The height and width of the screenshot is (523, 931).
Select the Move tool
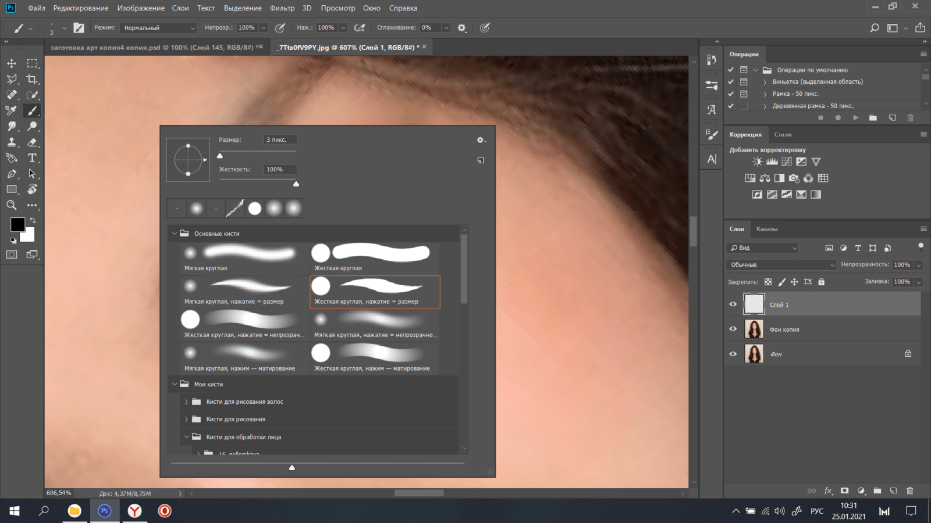[x=12, y=63]
